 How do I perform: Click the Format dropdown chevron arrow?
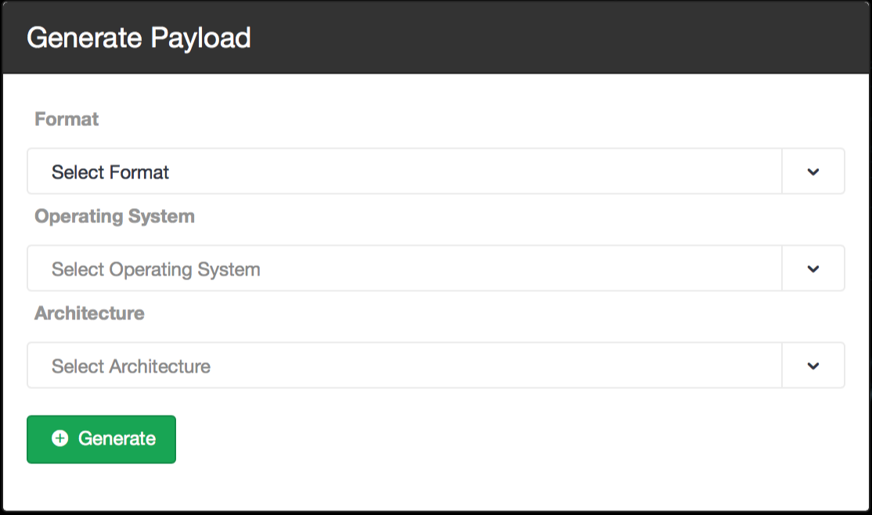[x=813, y=172]
